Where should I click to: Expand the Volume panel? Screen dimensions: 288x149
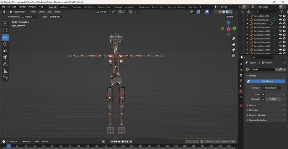click(252, 105)
